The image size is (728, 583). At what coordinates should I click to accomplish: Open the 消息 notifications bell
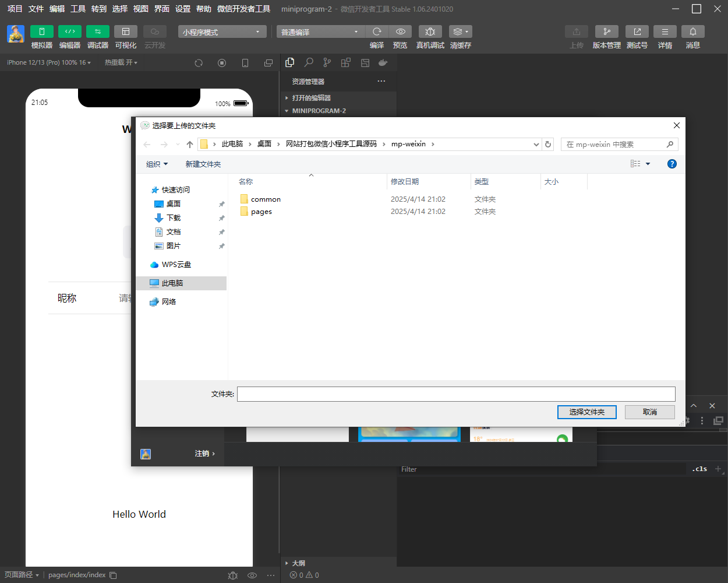(693, 31)
